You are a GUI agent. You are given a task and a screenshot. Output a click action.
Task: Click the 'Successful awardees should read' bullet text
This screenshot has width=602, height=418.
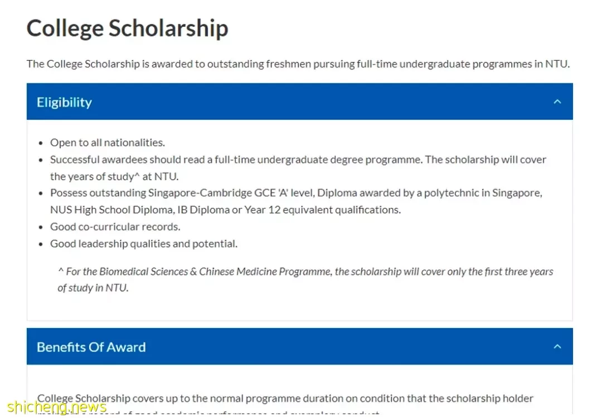tap(298, 159)
